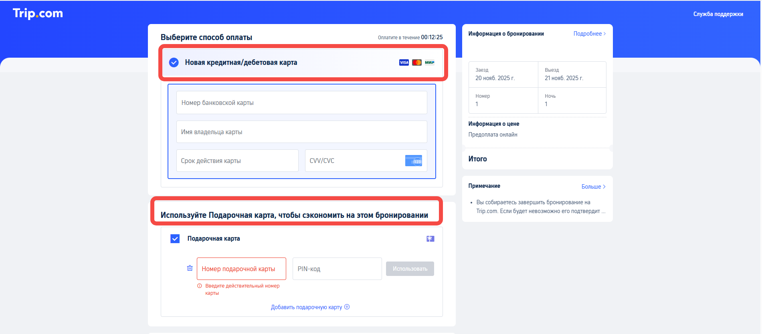
Task: Click Информация о бронировании heading
Action: (x=506, y=34)
